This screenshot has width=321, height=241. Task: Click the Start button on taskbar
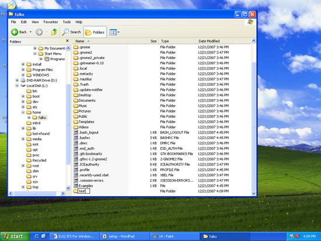coord(15,236)
